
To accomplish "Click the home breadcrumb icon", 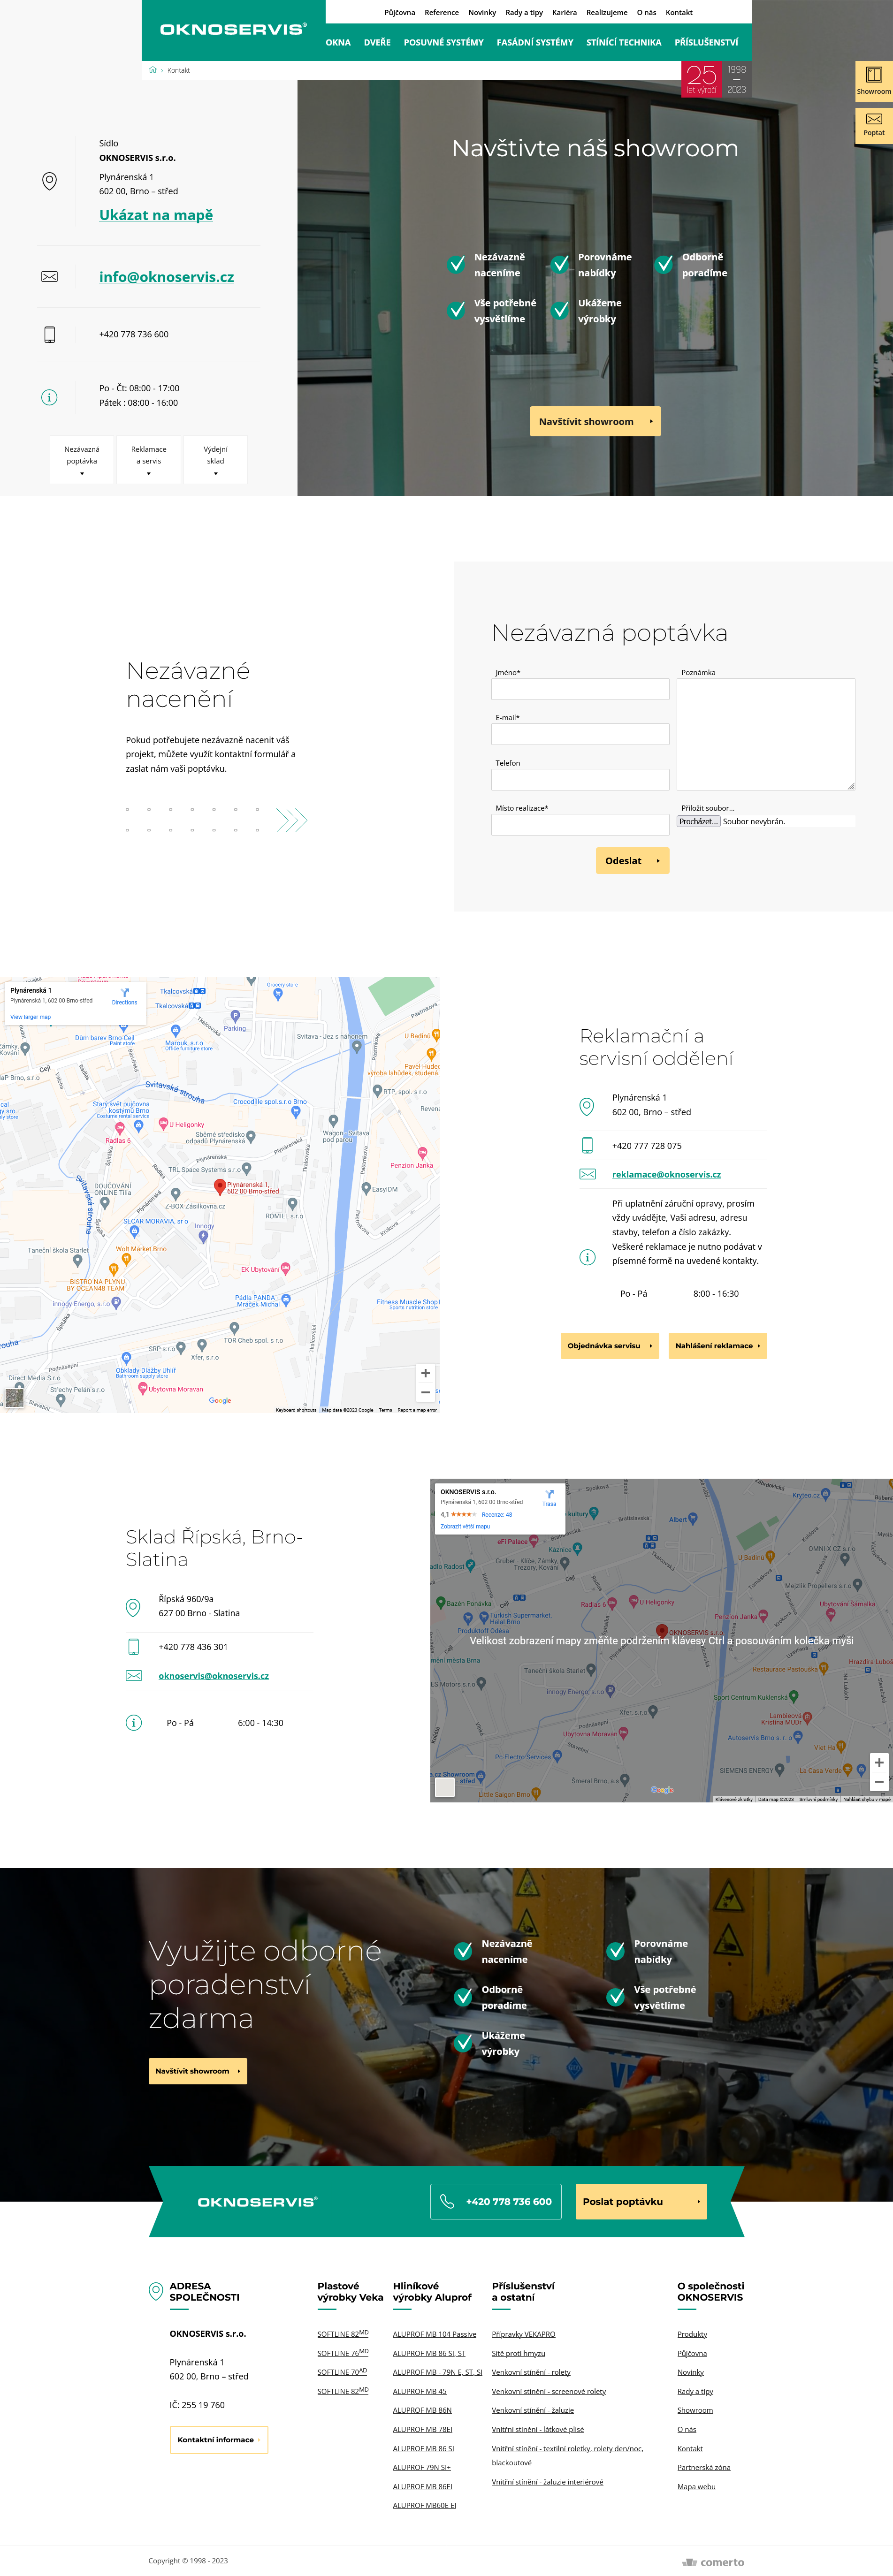I will pos(153,70).
